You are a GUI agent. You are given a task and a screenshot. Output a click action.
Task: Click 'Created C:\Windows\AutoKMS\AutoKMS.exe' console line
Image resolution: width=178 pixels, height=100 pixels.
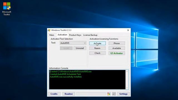71,72
